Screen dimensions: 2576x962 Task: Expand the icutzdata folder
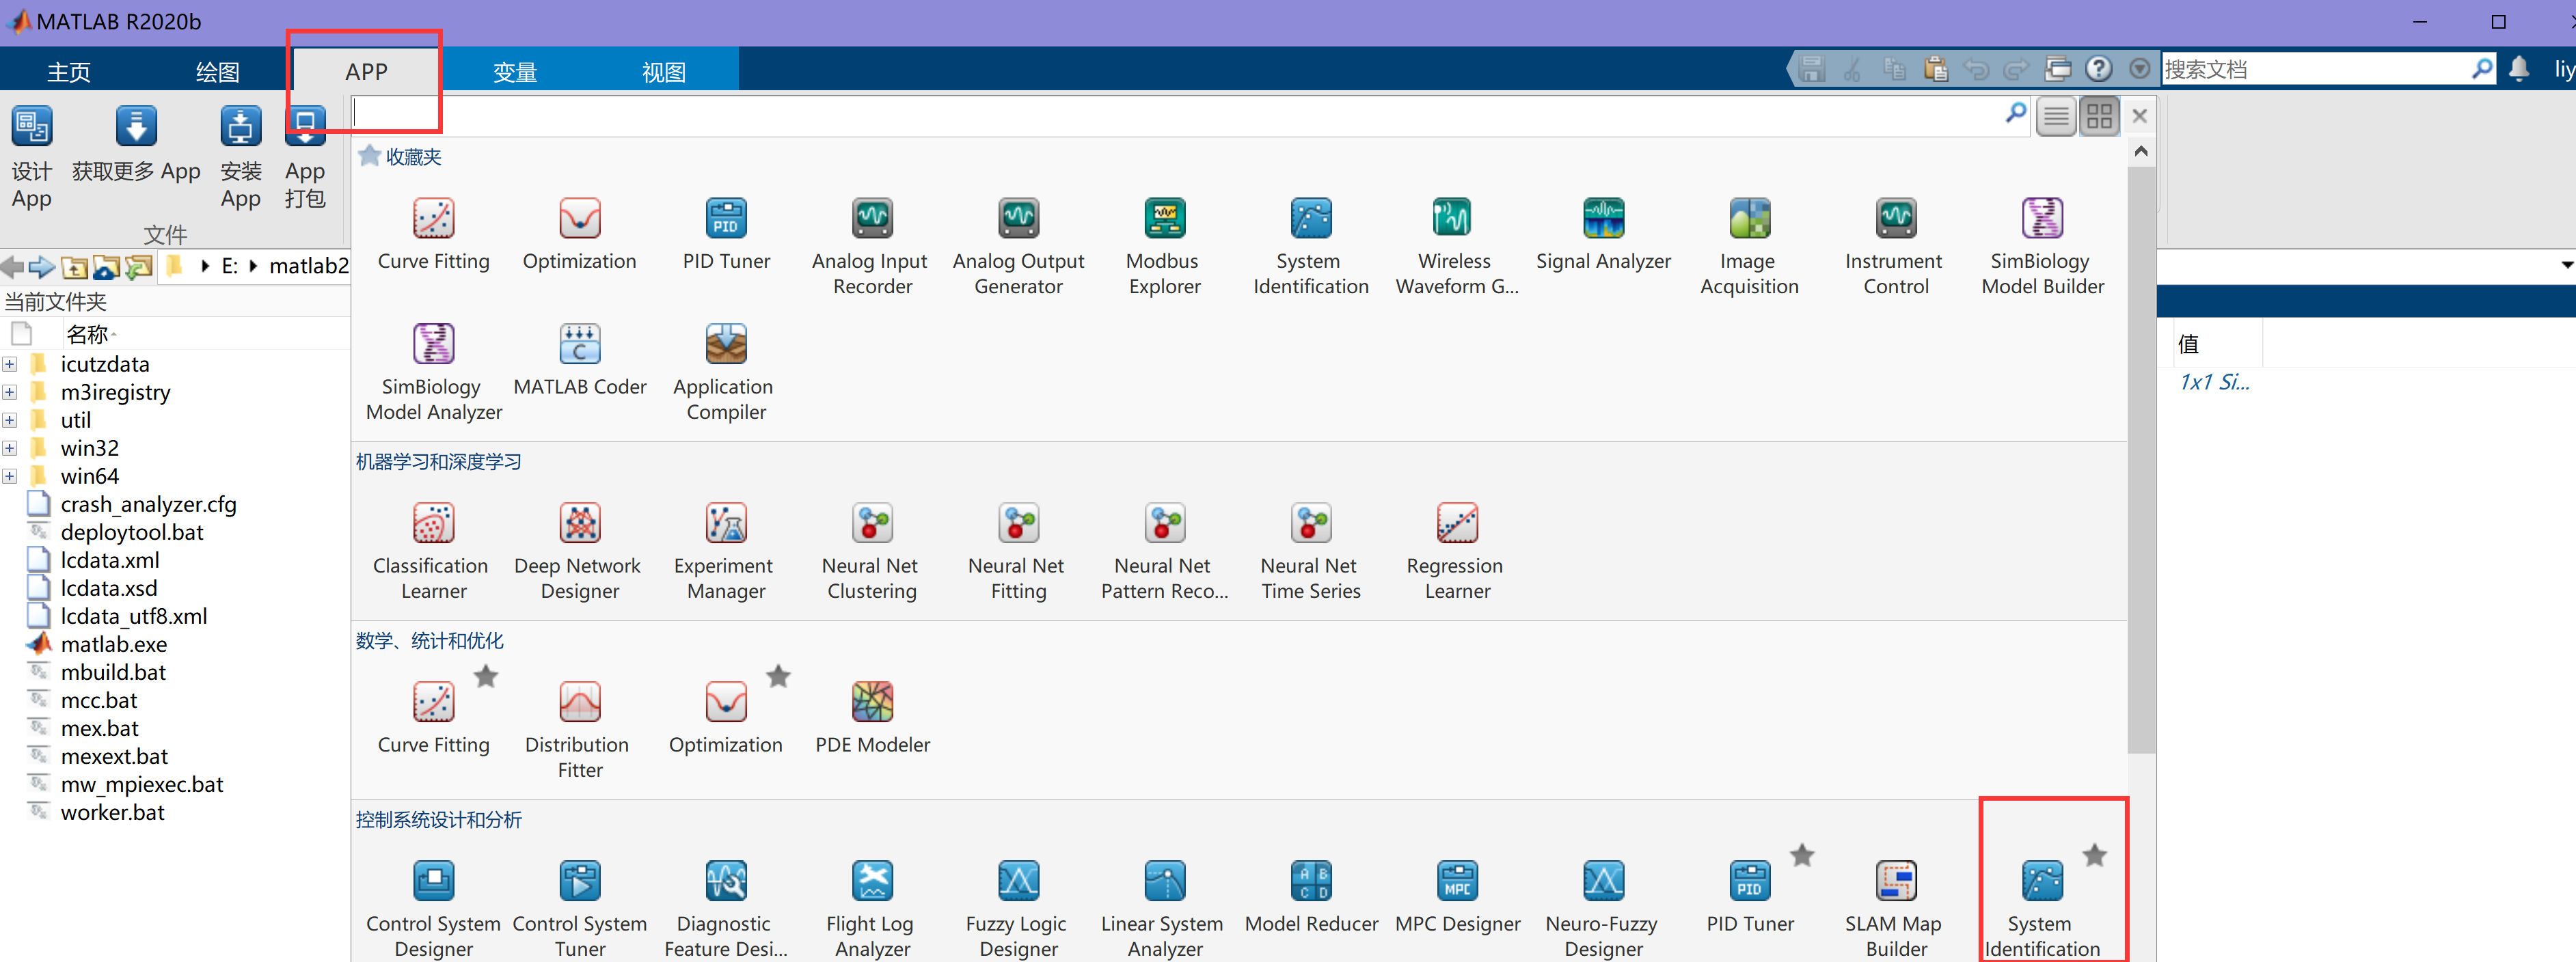(x=10, y=365)
